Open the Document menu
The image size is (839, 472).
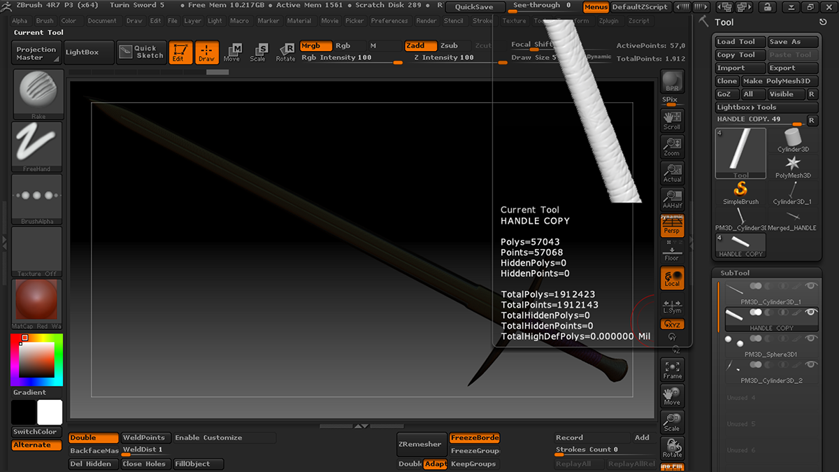[x=102, y=21]
